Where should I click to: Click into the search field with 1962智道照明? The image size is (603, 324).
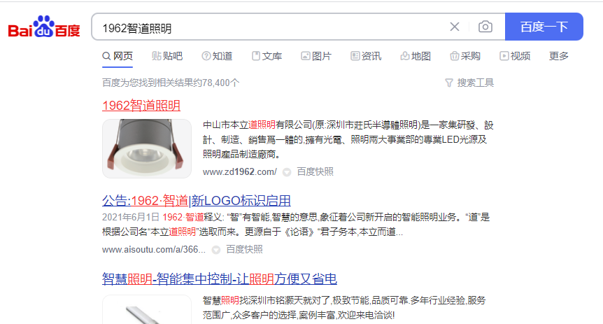[x=269, y=27]
